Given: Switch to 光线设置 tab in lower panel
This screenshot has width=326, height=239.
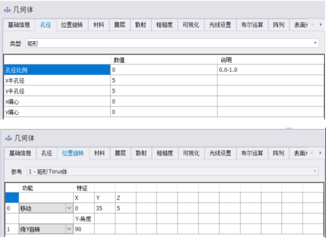Looking at the screenshot, I should (x=220, y=153).
